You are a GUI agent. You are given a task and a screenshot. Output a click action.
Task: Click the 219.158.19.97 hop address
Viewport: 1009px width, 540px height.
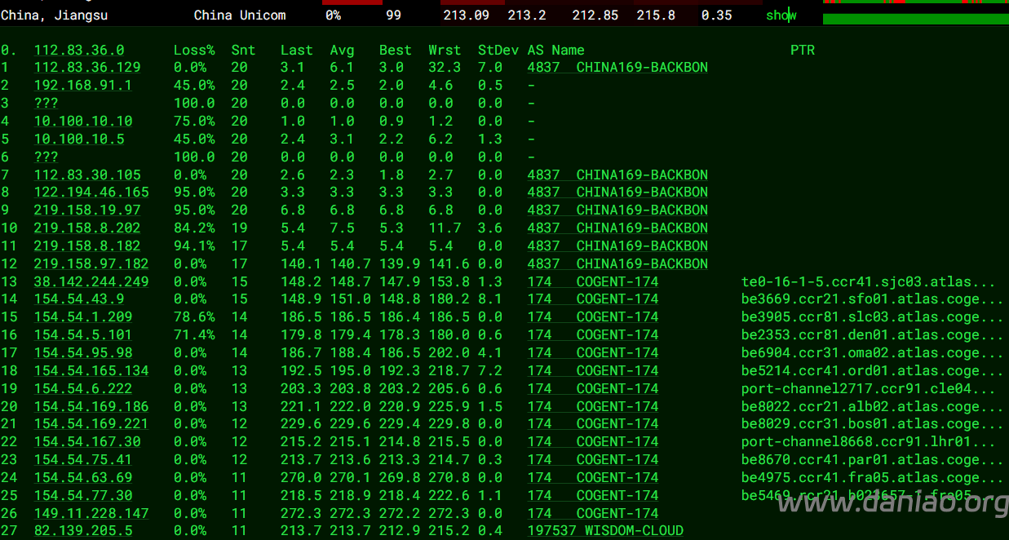pyautogui.click(x=87, y=210)
